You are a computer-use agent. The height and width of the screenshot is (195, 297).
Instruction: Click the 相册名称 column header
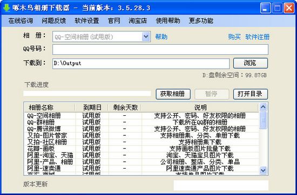(50, 108)
